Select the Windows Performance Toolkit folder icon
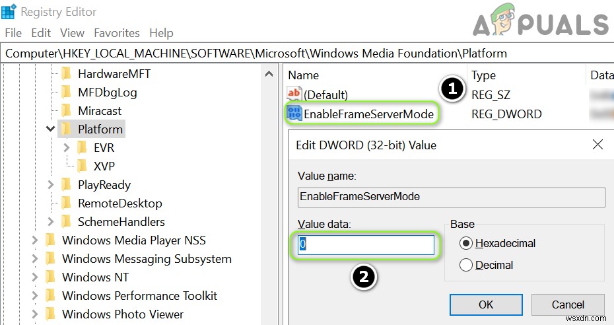The width and height of the screenshot is (614, 325). (x=50, y=295)
